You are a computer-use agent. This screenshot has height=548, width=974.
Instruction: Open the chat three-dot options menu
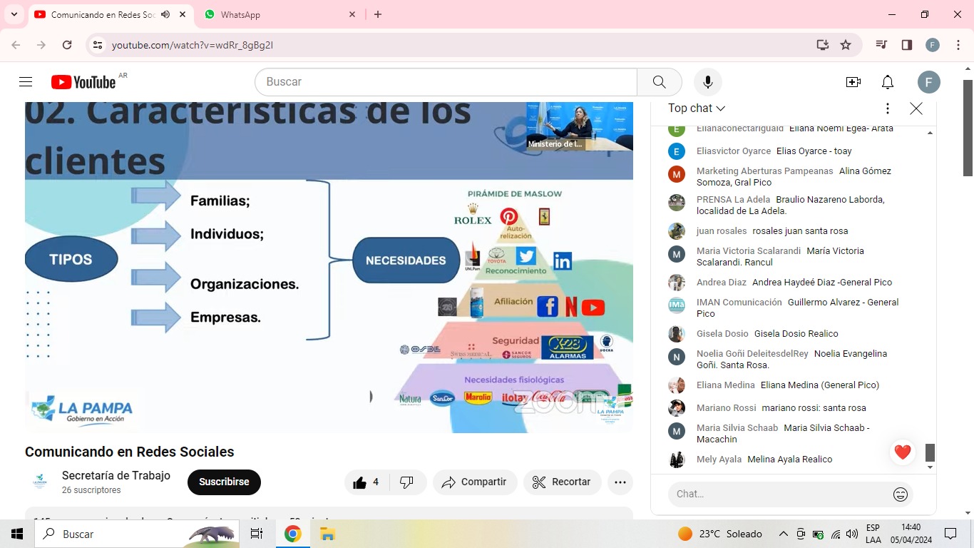887,108
